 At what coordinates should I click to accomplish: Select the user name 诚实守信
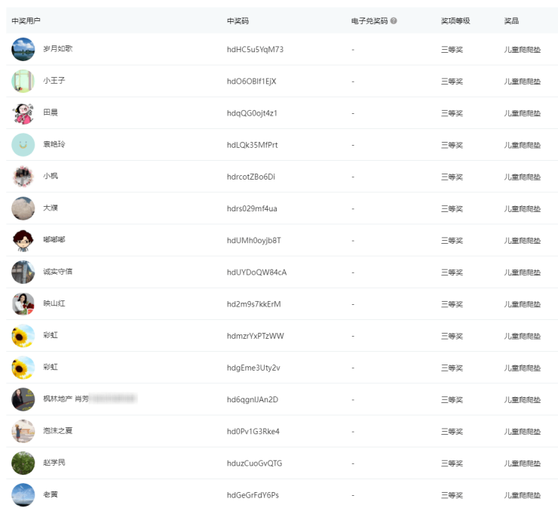[x=57, y=272]
